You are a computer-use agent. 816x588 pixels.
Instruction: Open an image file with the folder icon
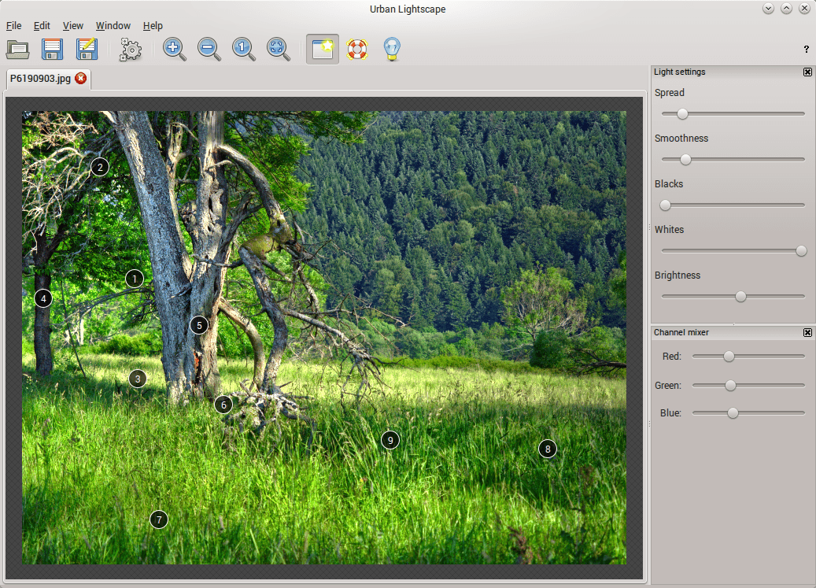[x=17, y=50]
